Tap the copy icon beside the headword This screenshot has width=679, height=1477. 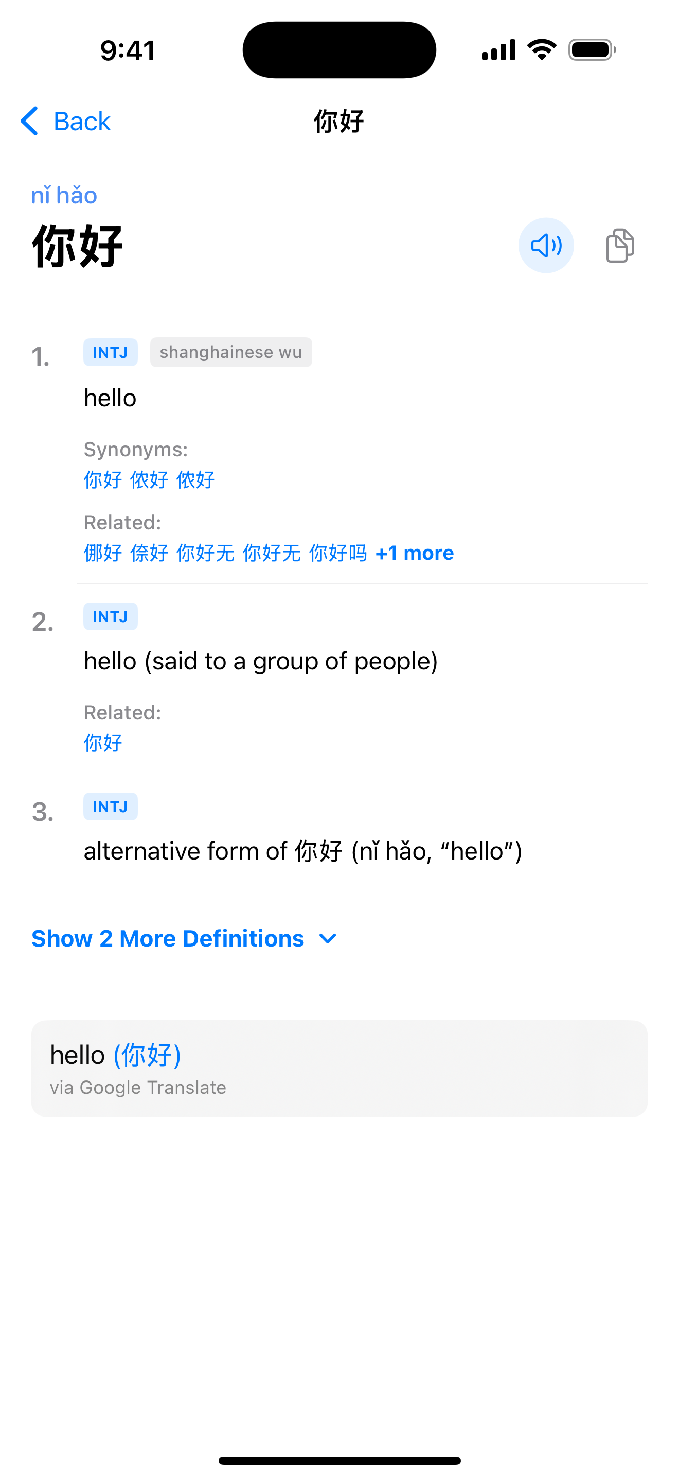619,246
